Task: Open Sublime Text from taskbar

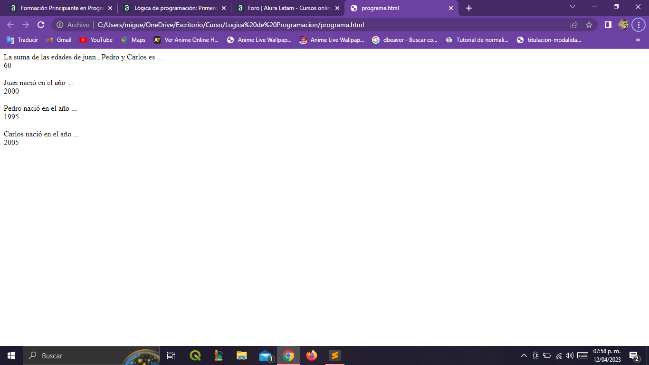Action: coord(335,355)
